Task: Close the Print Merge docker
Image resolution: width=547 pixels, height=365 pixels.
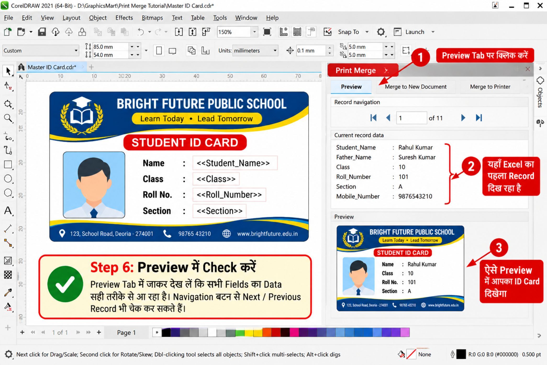Action: pyautogui.click(x=528, y=69)
